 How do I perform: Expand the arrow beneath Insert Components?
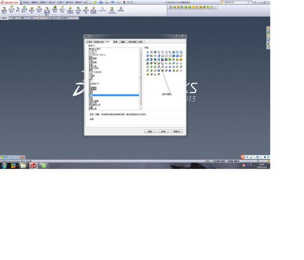point(11,15)
